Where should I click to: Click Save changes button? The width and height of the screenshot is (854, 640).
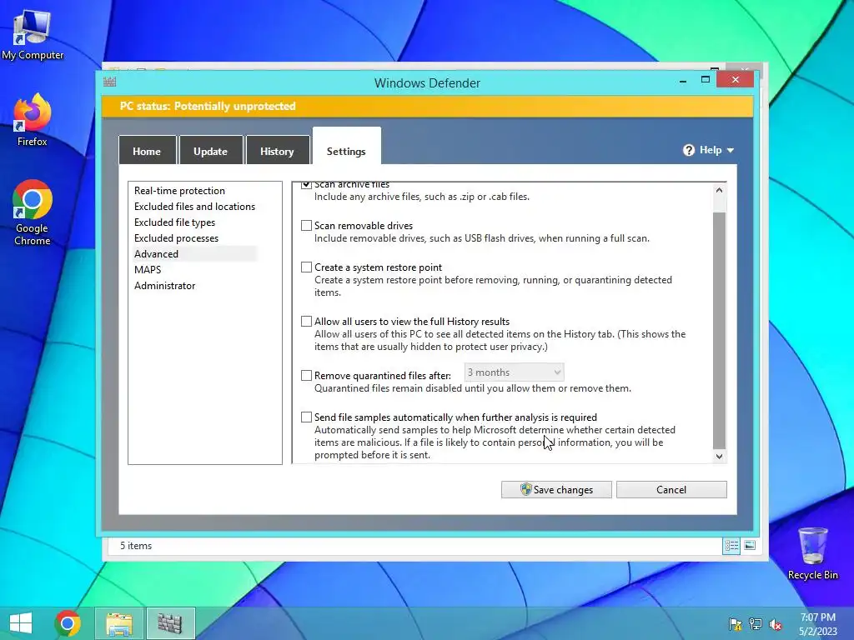tap(556, 489)
